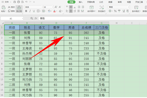Switch to the 数据 tab
Screen dimensions: 147x98
[x=110, y=2]
